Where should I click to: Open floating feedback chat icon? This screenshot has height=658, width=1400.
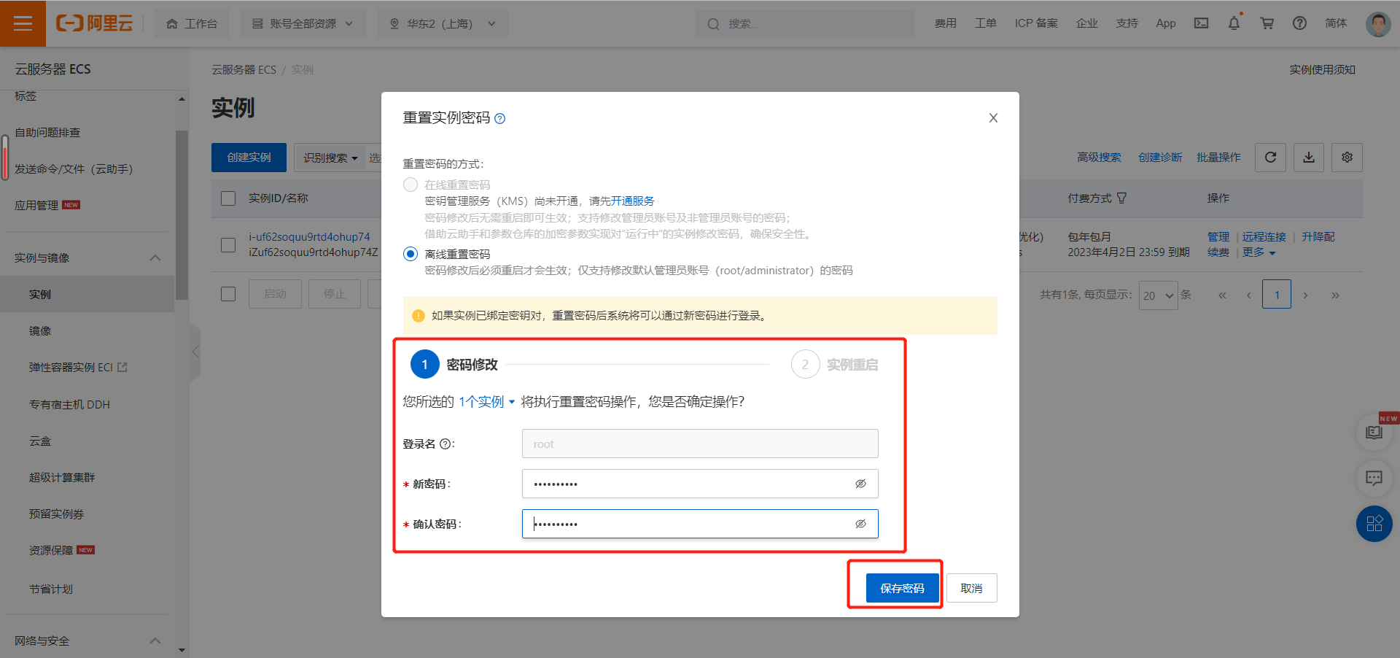(x=1374, y=478)
